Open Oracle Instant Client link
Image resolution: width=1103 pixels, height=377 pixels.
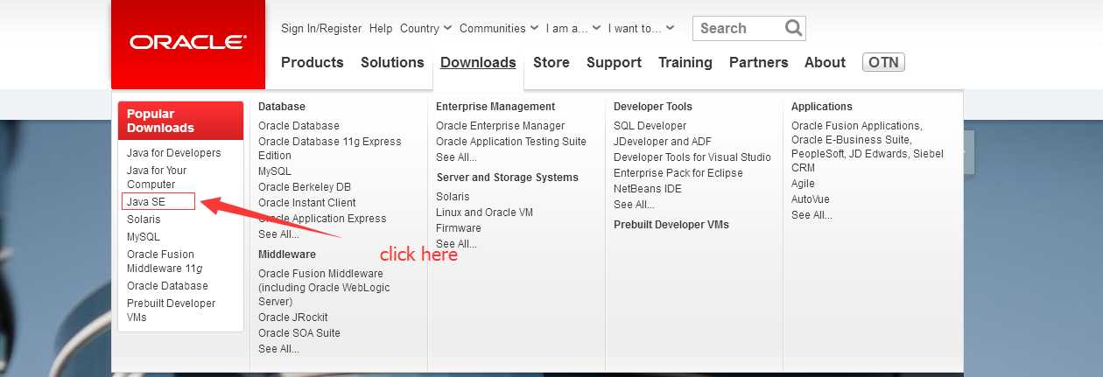click(307, 203)
